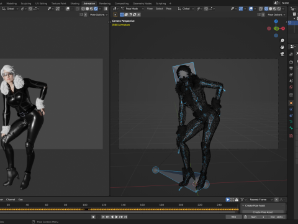Open left viewport Pose Options dropdown
This screenshot has width=298, height=224.
pyautogui.click(x=99, y=15)
